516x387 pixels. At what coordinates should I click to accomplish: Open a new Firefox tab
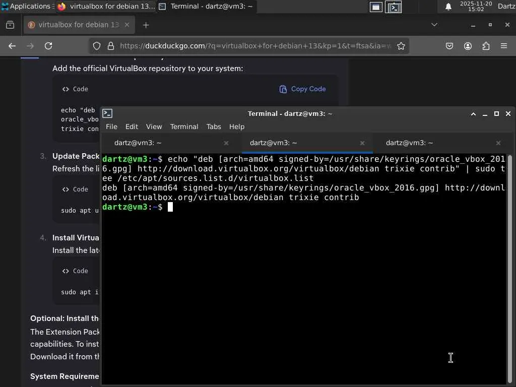pos(146,25)
